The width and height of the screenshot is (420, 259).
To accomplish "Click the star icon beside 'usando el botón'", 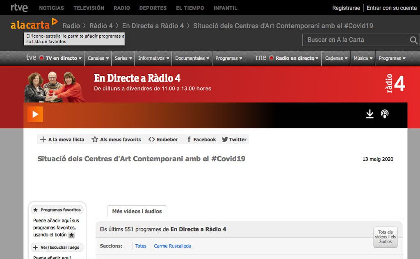I will [71, 235].
